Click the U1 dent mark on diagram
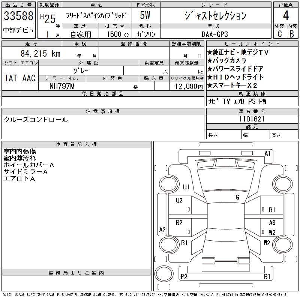Viewport: 300px width, 300px height. (186, 187)
